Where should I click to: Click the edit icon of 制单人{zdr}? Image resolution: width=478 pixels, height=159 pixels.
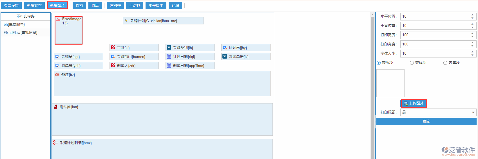[113, 65]
